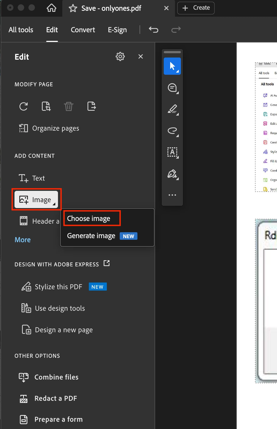Open Organize pages
This screenshot has height=429, width=277.
coord(49,128)
